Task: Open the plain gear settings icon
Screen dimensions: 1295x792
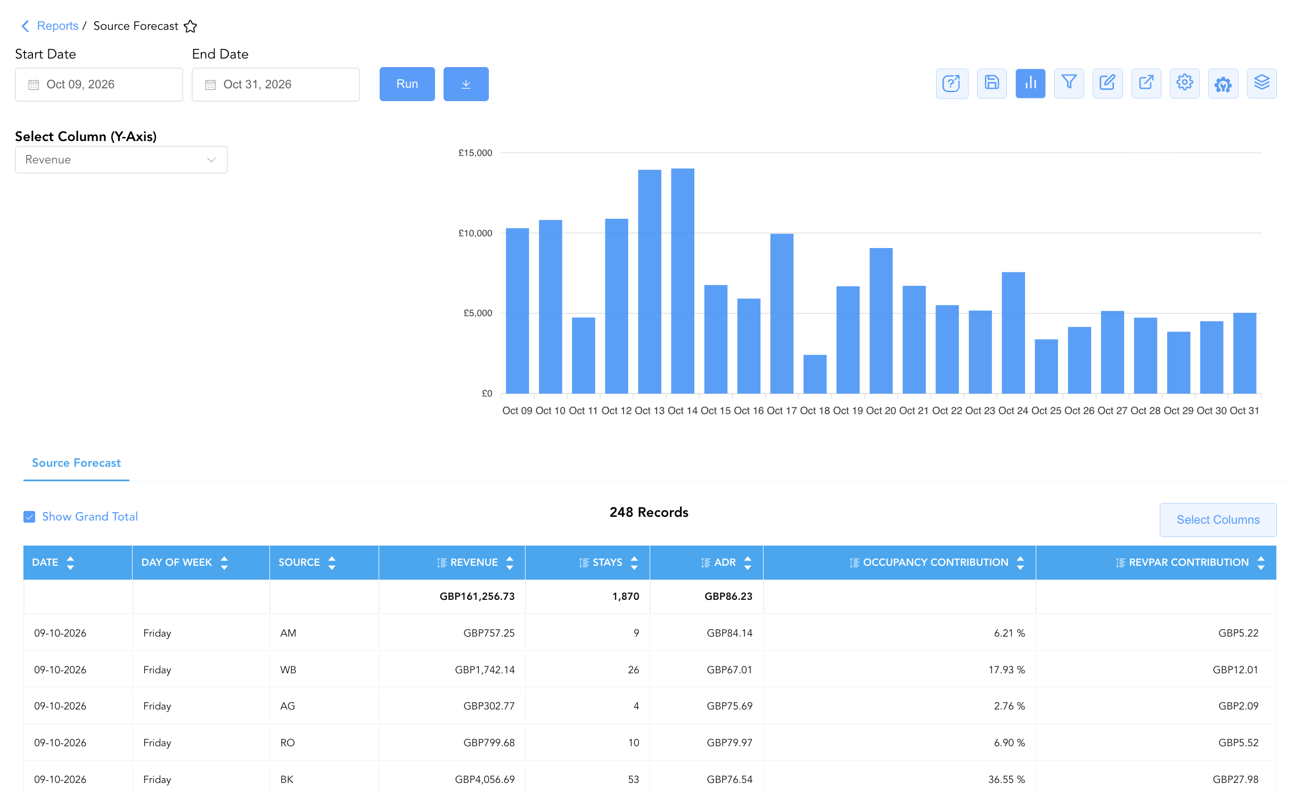Action: [1185, 84]
